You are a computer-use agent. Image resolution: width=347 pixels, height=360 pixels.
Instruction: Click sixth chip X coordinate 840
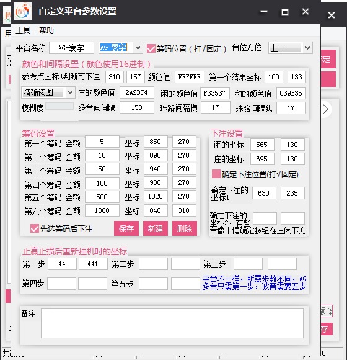156,210
